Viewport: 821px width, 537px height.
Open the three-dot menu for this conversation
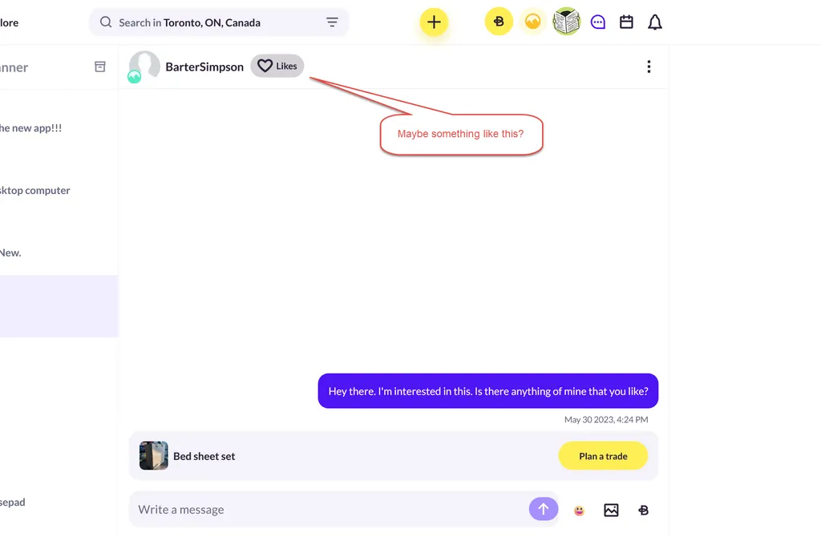[649, 67]
